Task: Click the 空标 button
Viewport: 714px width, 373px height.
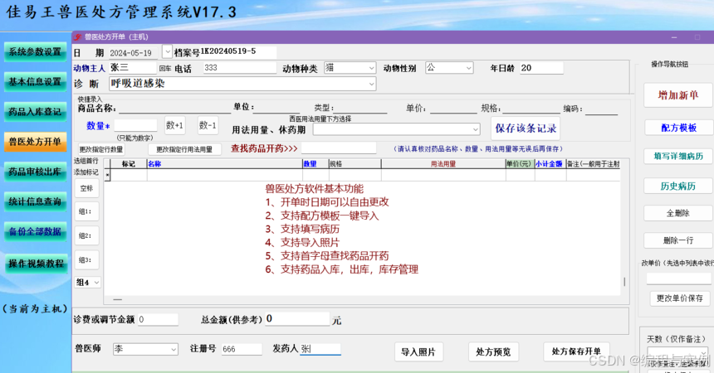Action: (x=86, y=188)
